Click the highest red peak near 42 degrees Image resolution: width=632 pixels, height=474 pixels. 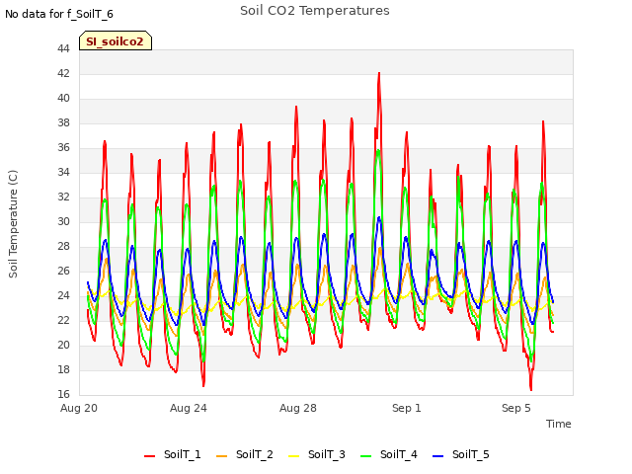pos(379,74)
